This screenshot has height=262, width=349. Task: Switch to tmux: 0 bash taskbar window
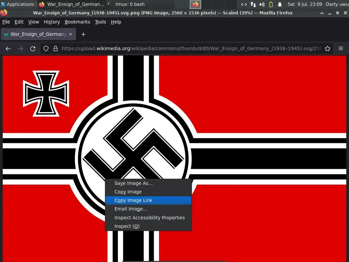[x=140, y=4]
